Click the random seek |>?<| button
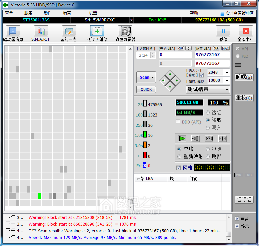This screenshot has height=246, width=259. [x=209, y=139]
